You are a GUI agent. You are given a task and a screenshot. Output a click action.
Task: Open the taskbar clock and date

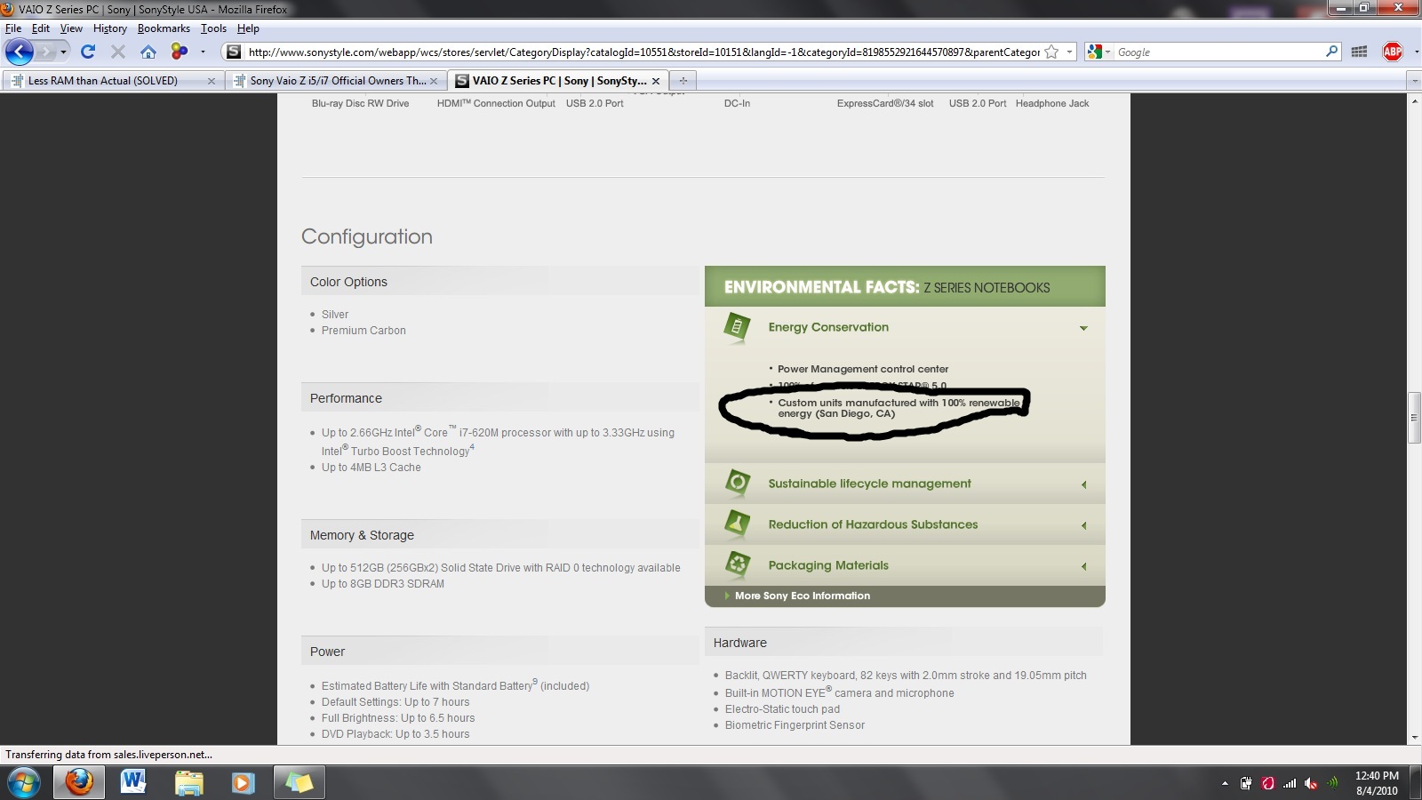[1377, 783]
